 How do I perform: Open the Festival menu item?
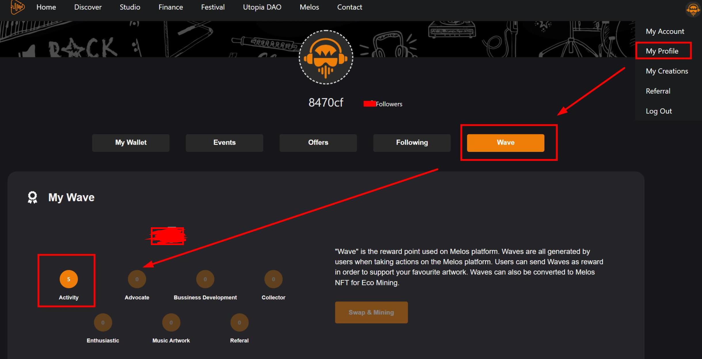(x=213, y=7)
